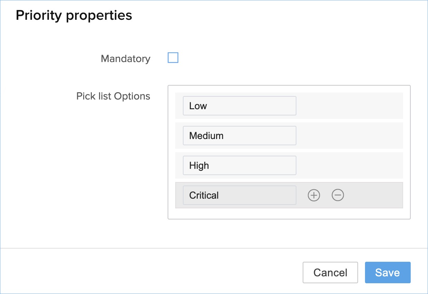Click the Critical row's empty right side

tap(374, 195)
